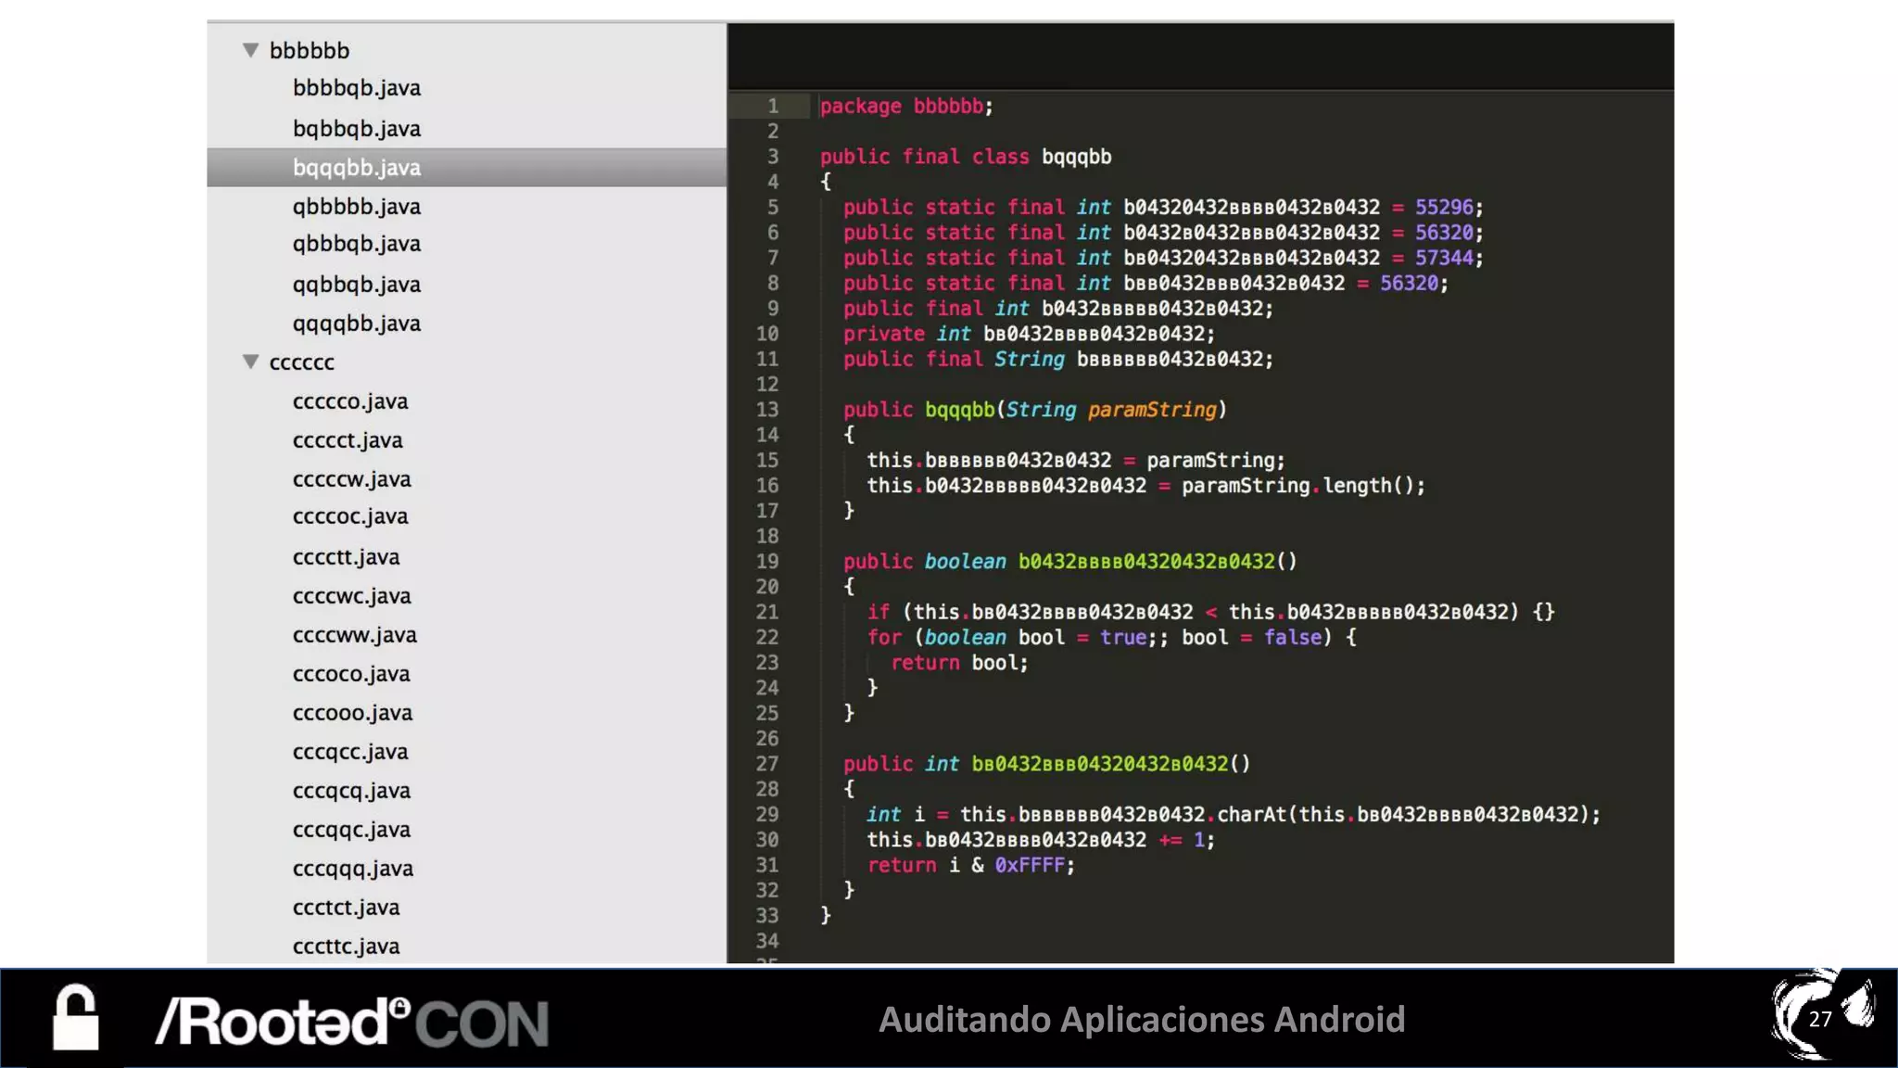
Task: Click the value 57344 on line 7
Action: 1443,258
